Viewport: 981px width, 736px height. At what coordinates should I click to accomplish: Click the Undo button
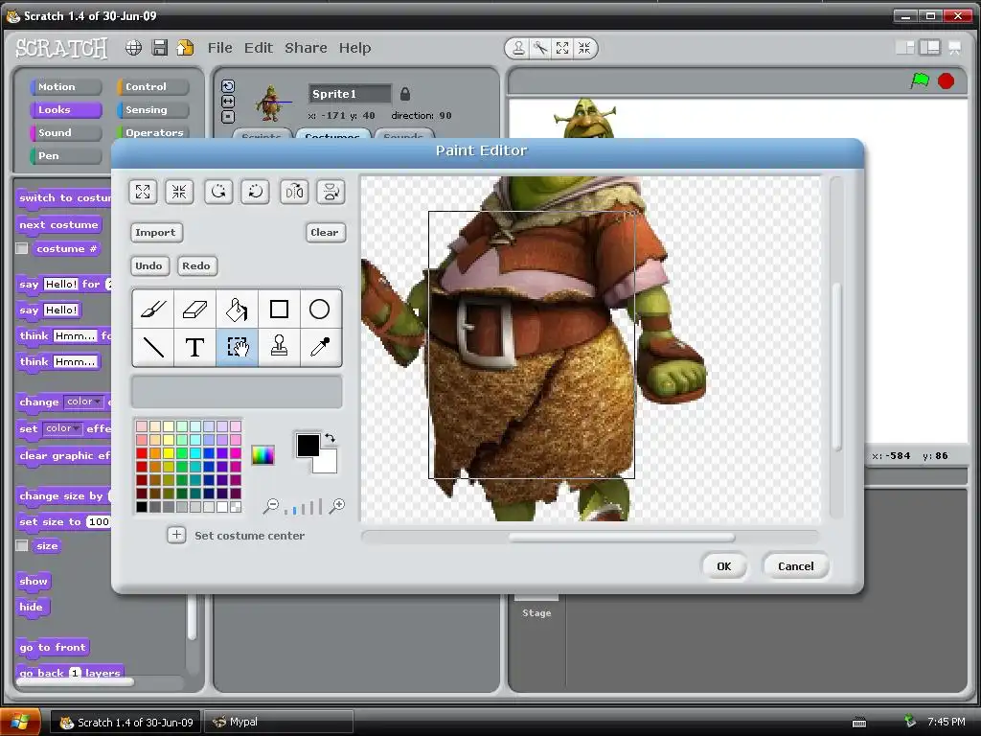148,266
